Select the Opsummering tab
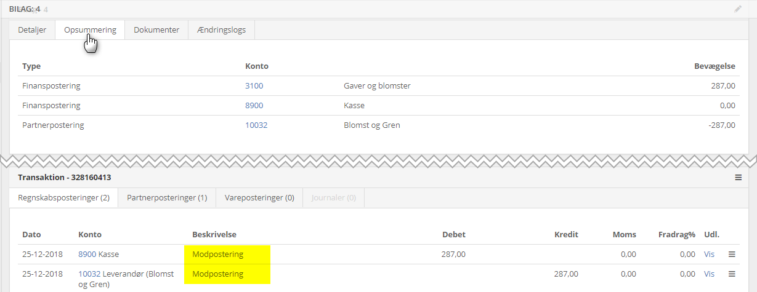 click(x=90, y=30)
